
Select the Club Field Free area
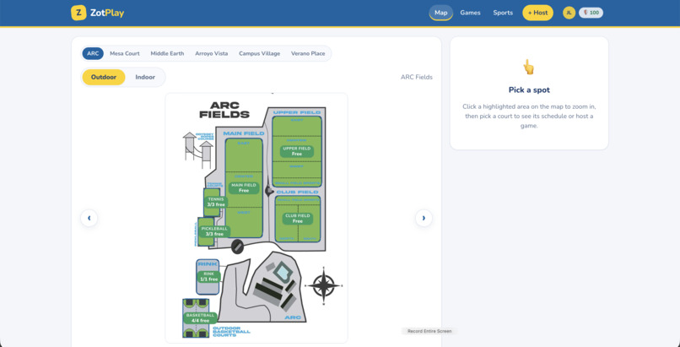tap(298, 218)
